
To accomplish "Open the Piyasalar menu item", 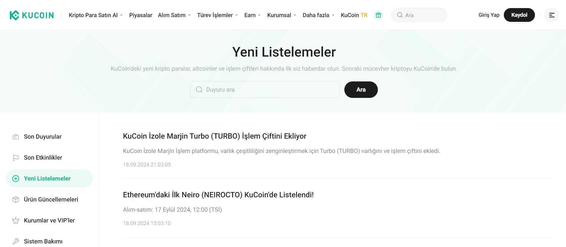I will click(x=141, y=15).
